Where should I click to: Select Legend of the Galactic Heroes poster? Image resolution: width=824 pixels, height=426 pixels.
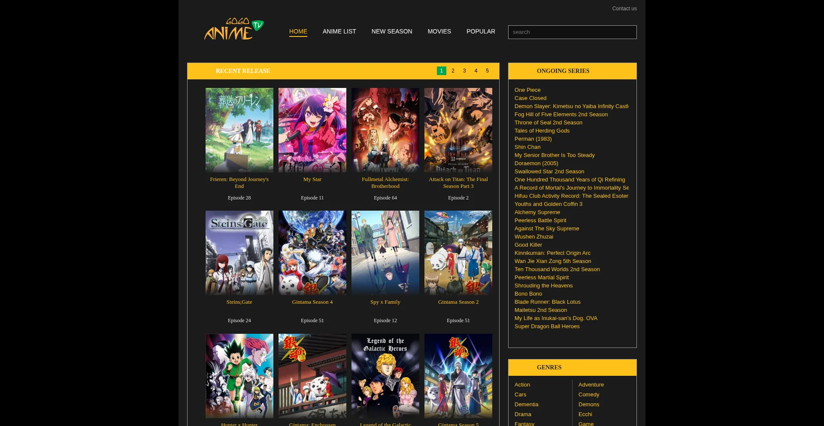coord(385,376)
